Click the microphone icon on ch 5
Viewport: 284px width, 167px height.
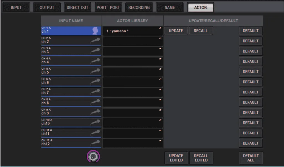(x=95, y=72)
